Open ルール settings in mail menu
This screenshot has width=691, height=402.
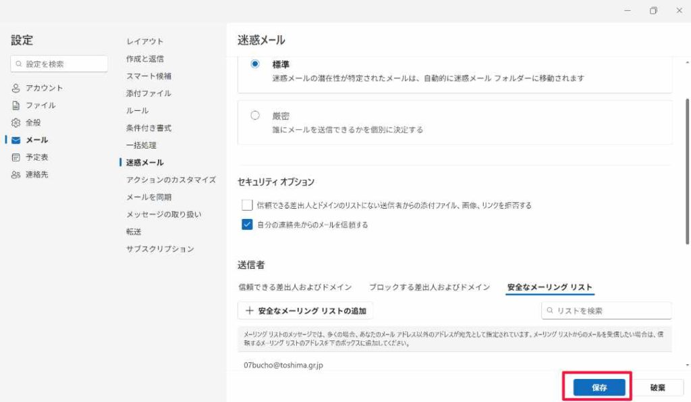137,111
